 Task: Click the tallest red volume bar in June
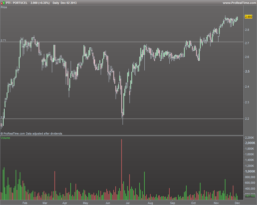coord(122,169)
